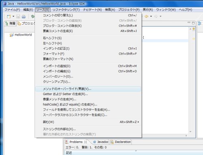Image resolution: width=203 pixels, height=155 pixels.
Task: Maximize the editor panel via square icon
Action: (x=193, y=23)
